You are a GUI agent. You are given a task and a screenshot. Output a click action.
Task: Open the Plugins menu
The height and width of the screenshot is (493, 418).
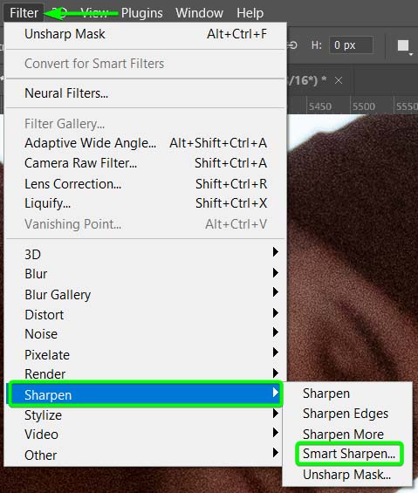[x=142, y=13]
